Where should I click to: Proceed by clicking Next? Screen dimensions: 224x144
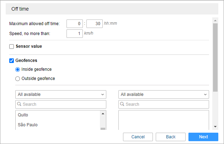(x=203, y=137)
